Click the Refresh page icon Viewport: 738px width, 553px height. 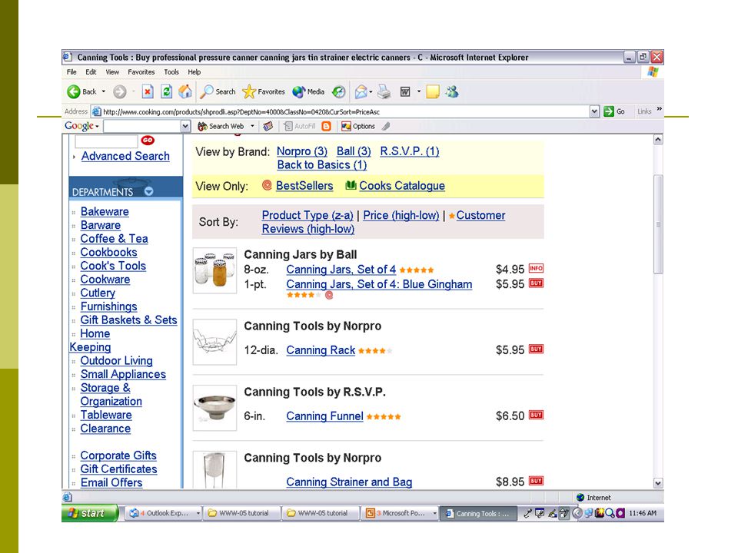[167, 91]
